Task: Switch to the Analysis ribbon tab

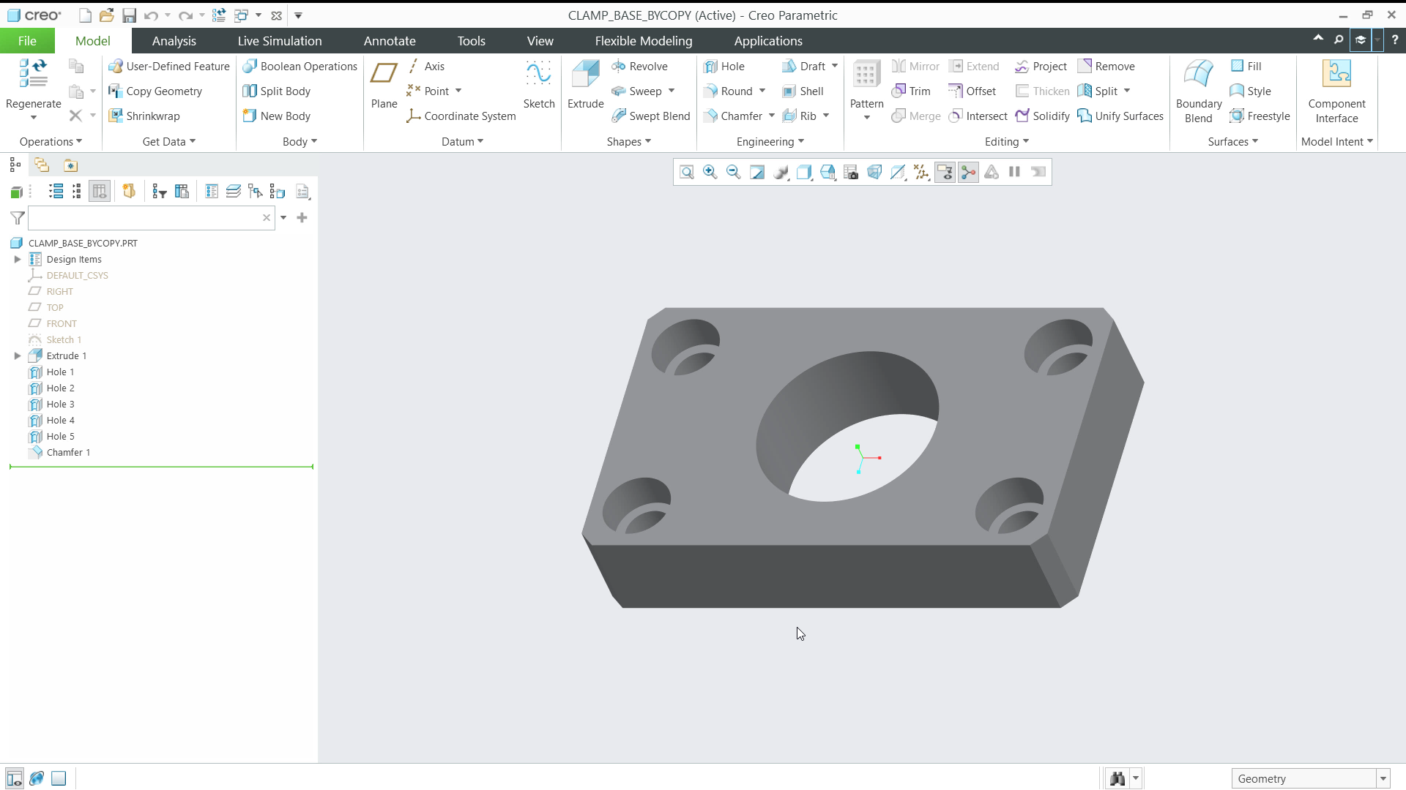Action: (174, 41)
